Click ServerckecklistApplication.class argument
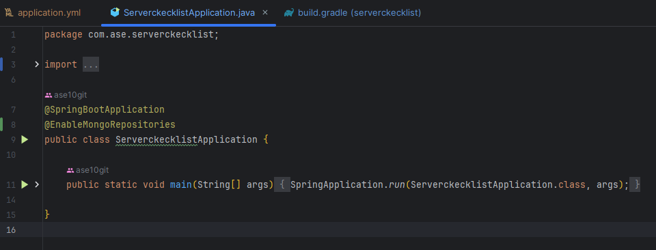Image resolution: width=656 pixels, height=250 pixels. coord(498,184)
